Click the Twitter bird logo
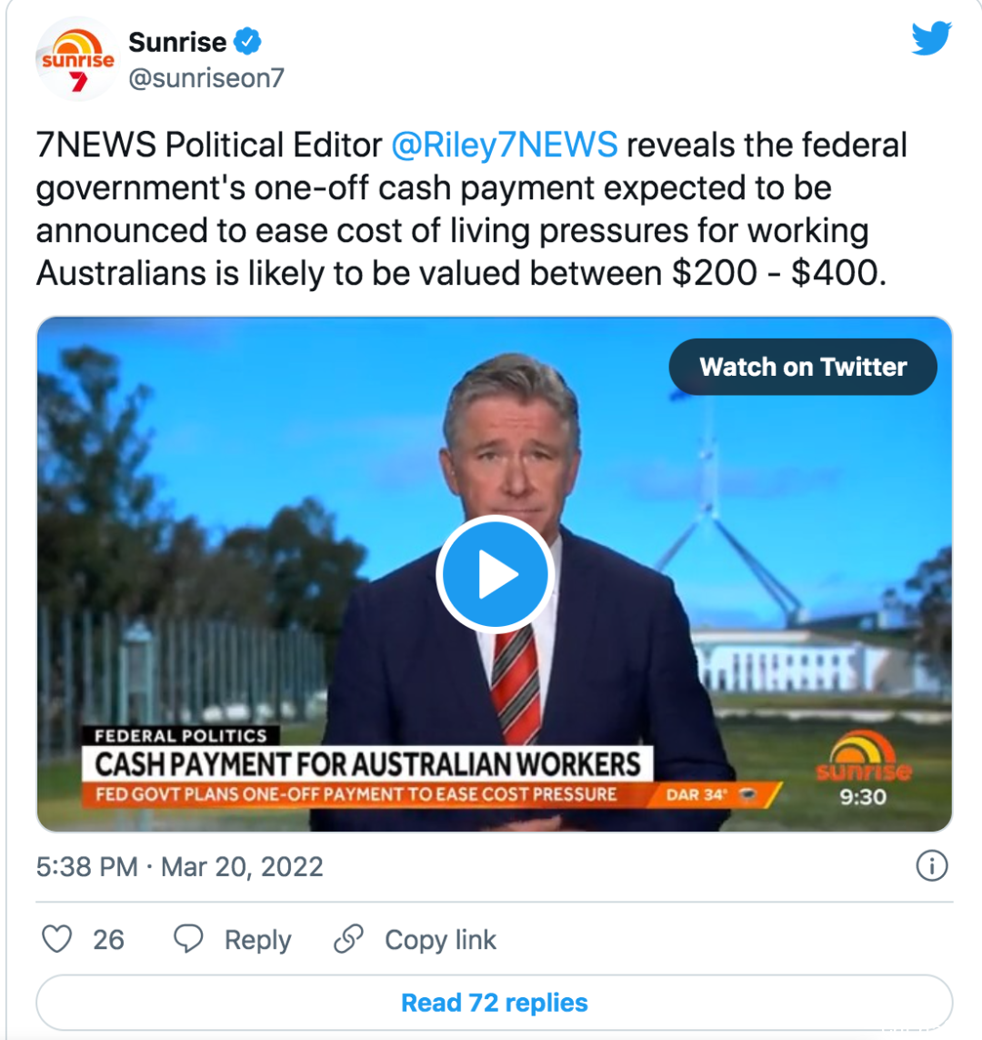This screenshot has height=1040, width=982. click(x=931, y=38)
